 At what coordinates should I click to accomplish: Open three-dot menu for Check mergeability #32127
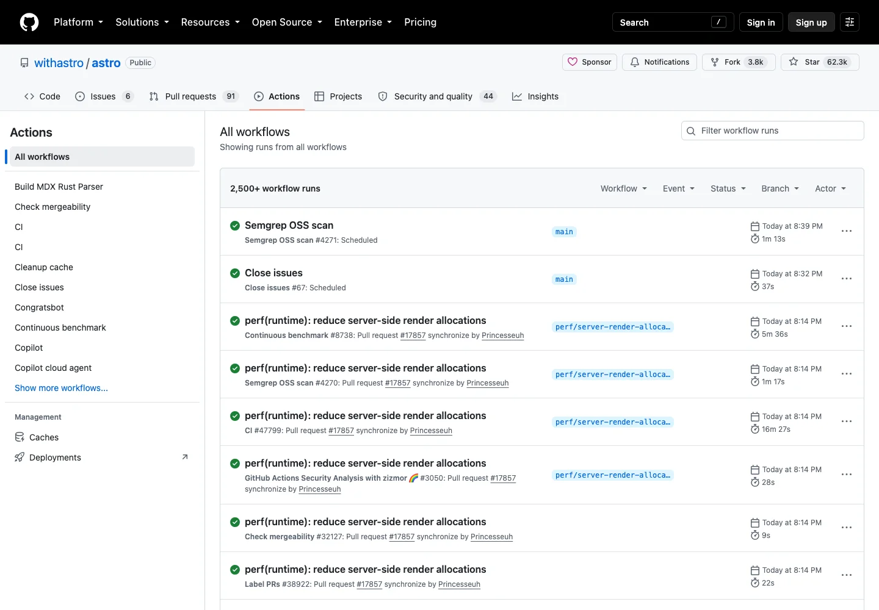pos(847,528)
